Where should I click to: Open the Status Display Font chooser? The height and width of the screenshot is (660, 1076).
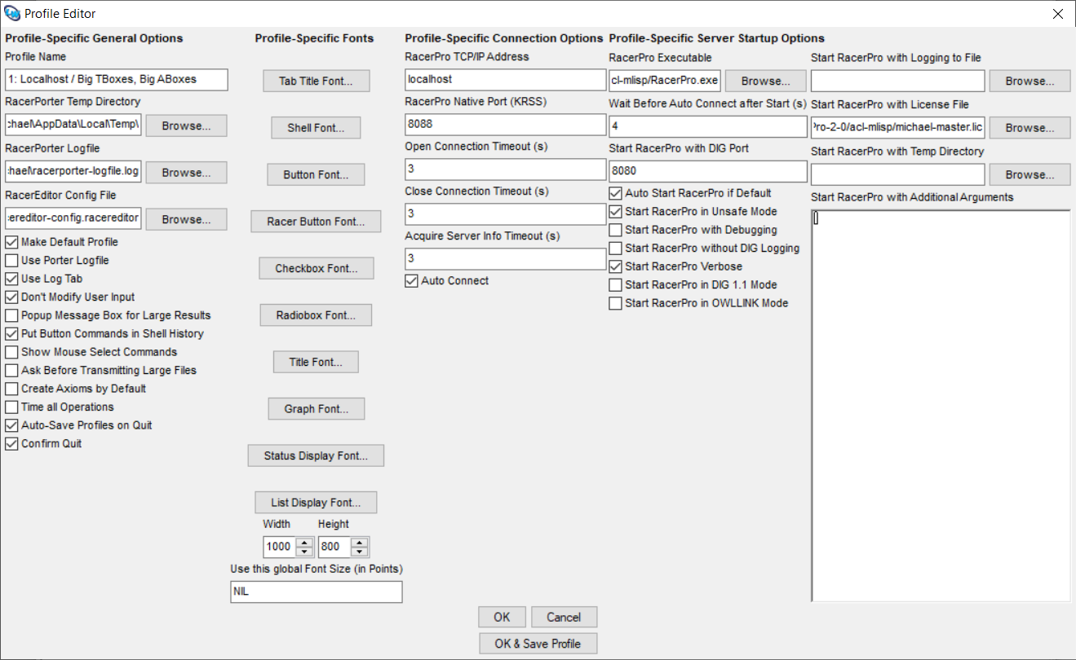(x=316, y=455)
